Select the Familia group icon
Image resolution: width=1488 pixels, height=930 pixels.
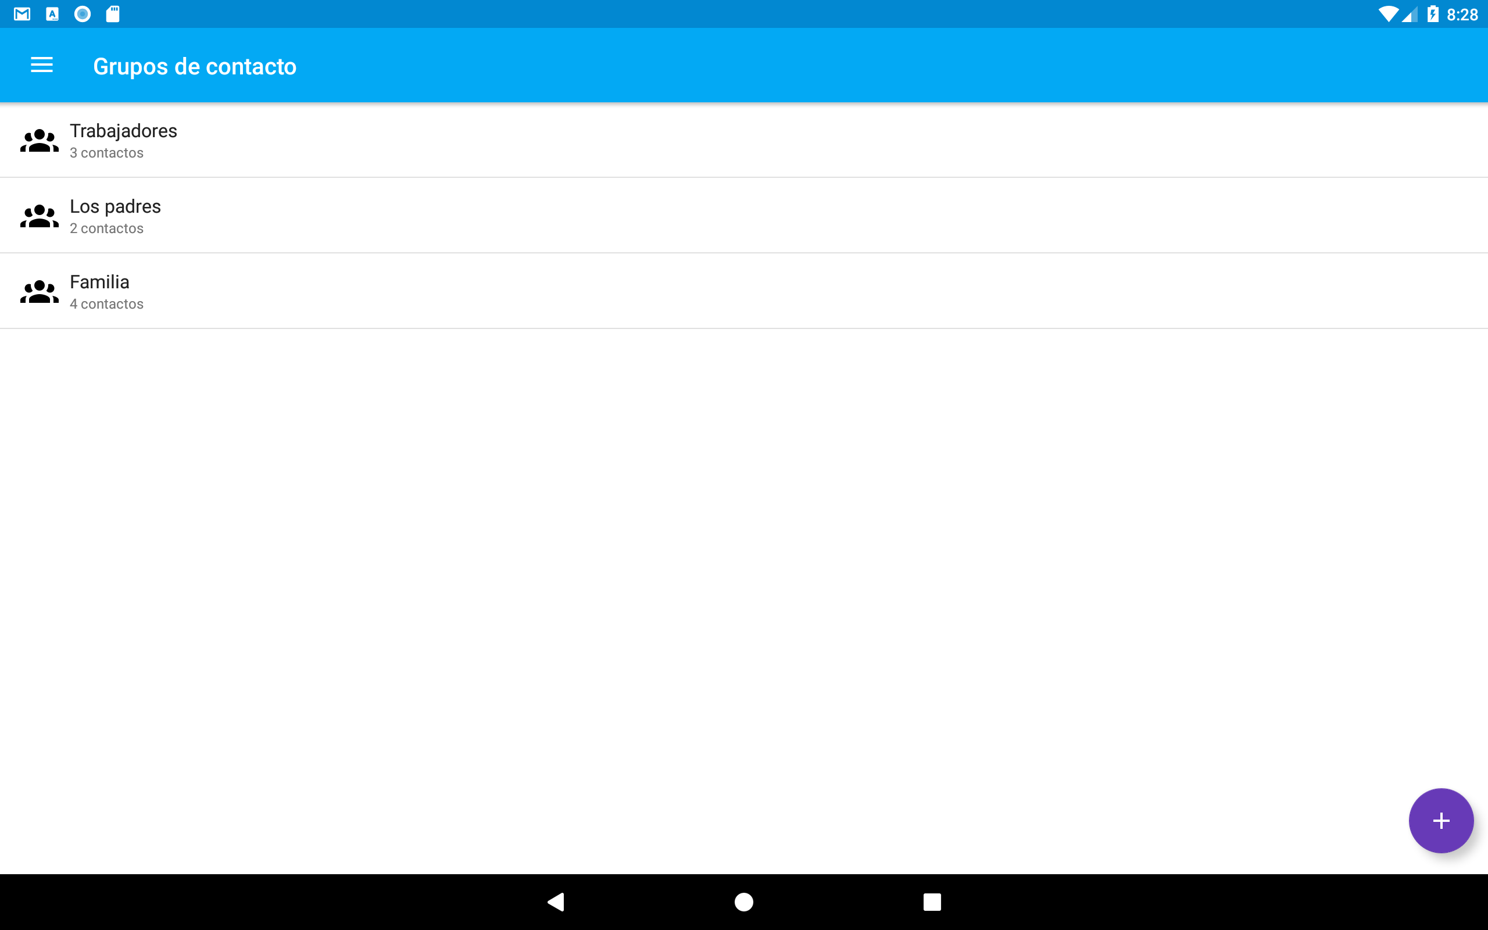point(40,292)
